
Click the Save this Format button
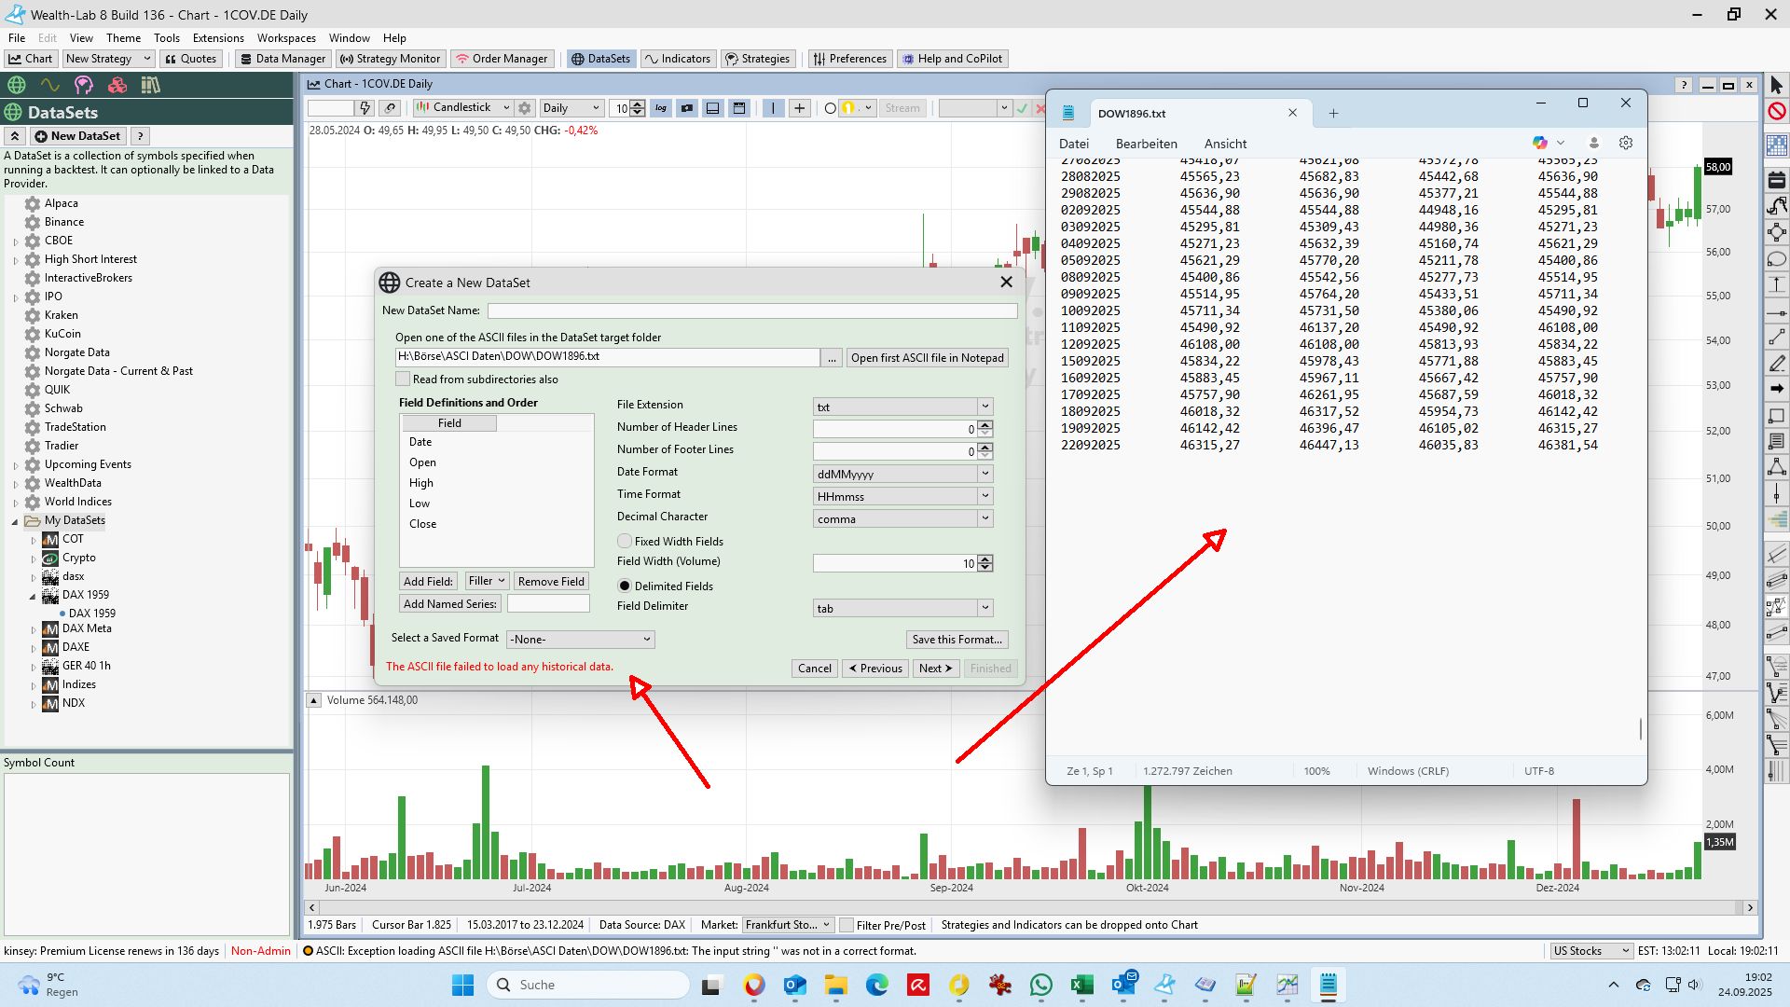(957, 640)
